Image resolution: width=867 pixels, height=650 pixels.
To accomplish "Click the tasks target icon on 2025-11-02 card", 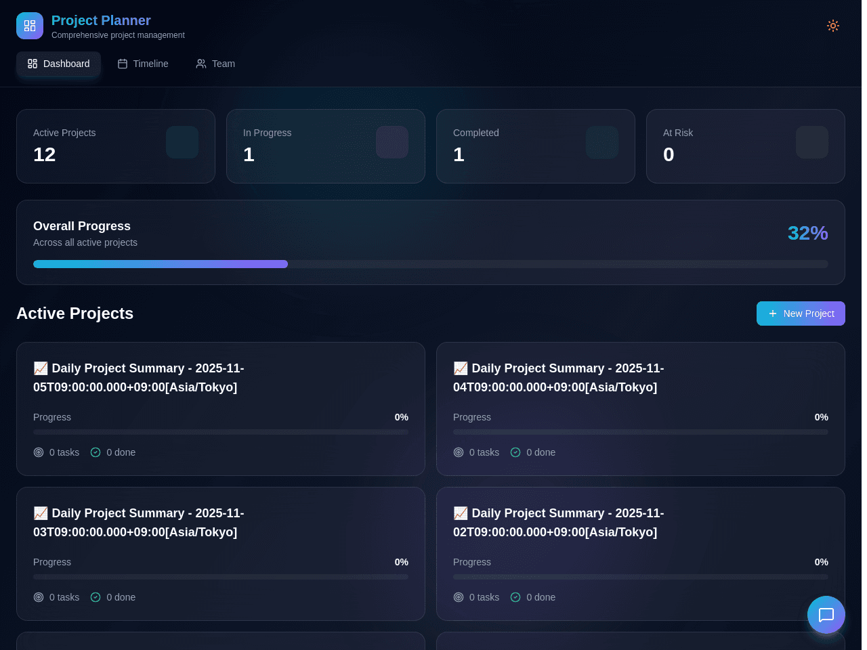I will point(459,597).
